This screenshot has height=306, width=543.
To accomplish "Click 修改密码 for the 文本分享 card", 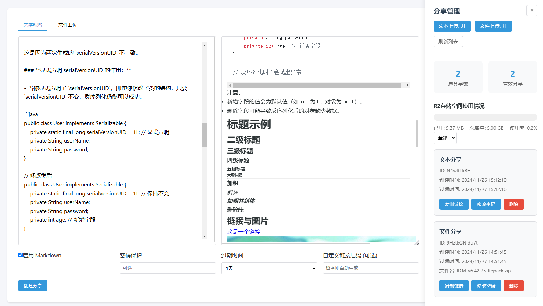I will pyautogui.click(x=486, y=204).
